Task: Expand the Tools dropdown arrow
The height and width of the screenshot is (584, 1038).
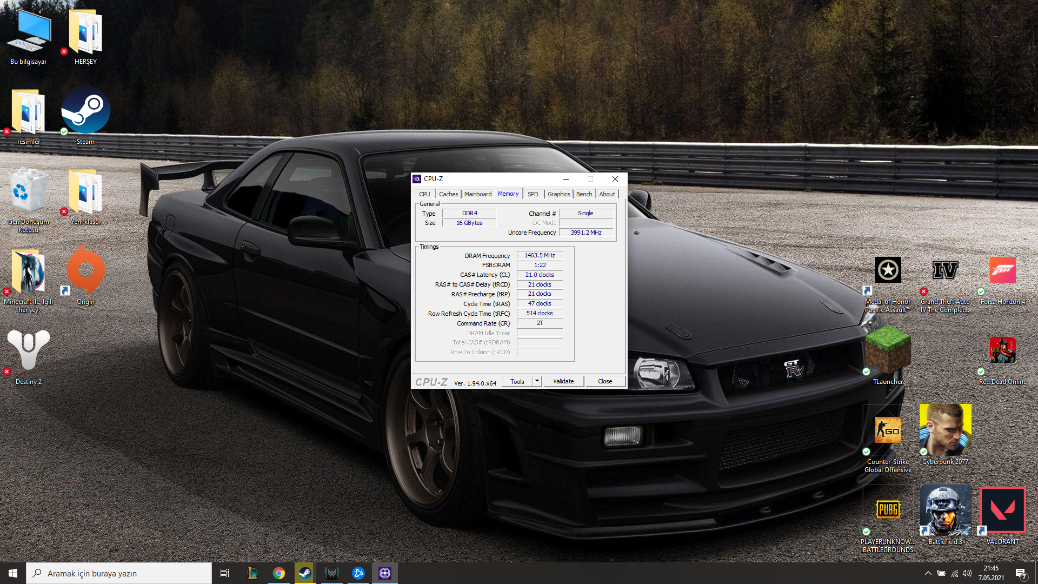Action: [537, 381]
